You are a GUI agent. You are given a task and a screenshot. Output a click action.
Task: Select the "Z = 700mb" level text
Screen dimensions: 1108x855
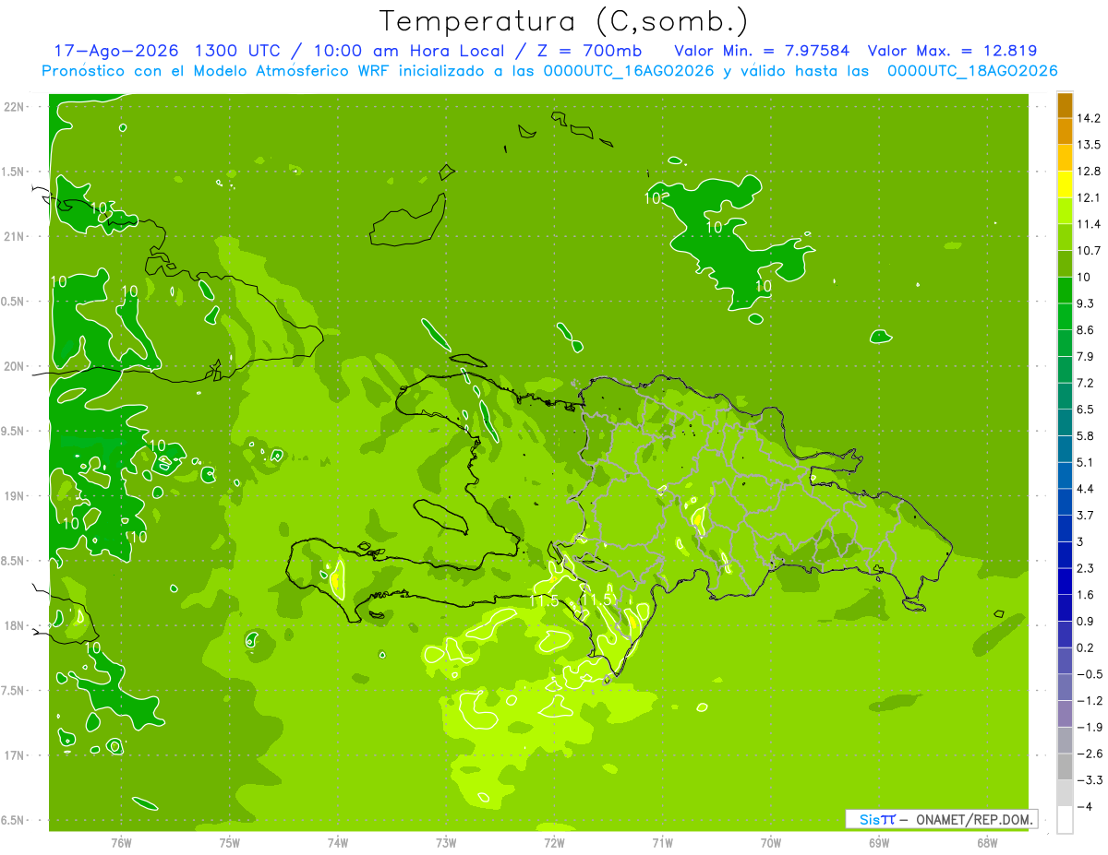(589, 51)
